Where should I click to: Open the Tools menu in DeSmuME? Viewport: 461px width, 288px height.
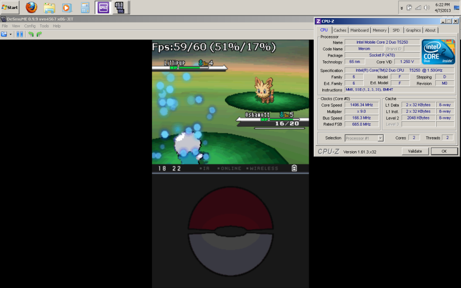44,26
